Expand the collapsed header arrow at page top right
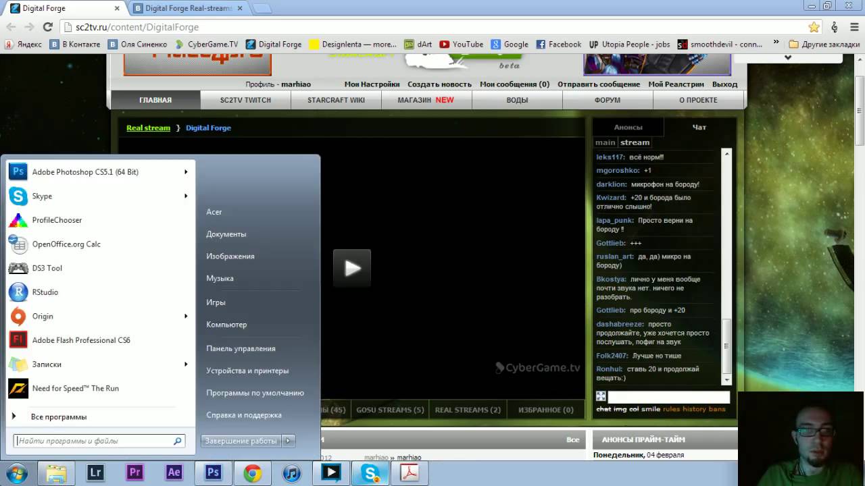865x486 pixels. pyautogui.click(x=787, y=57)
